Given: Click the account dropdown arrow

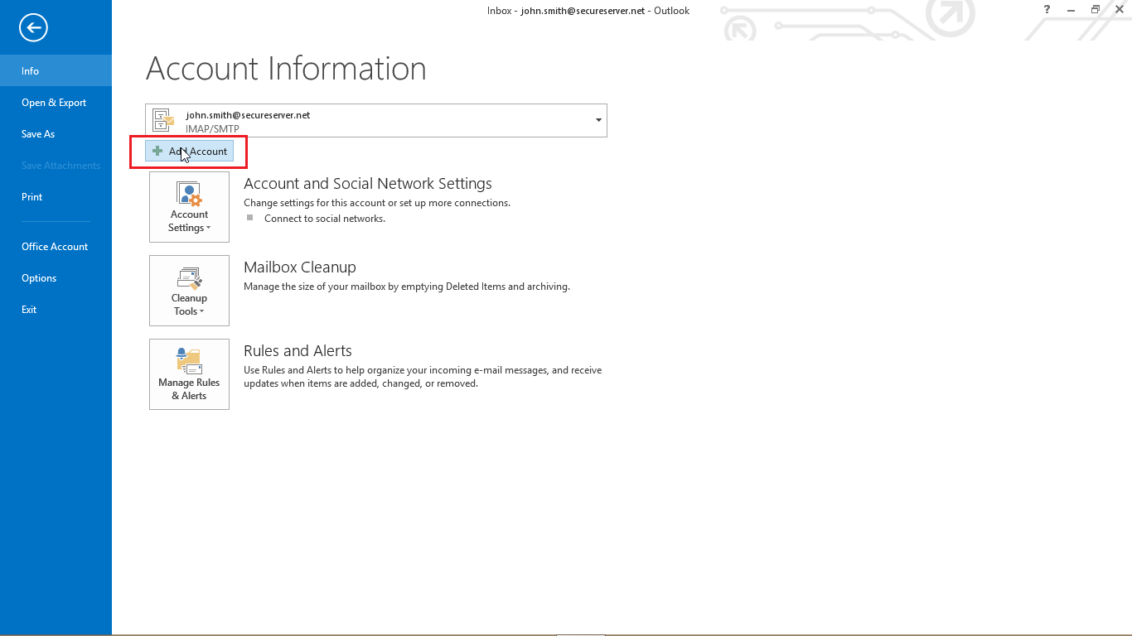Looking at the screenshot, I should [x=598, y=121].
